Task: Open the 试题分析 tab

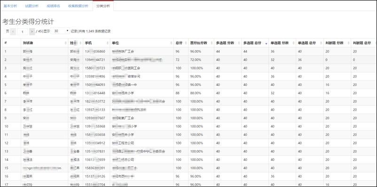Action: tap(32, 6)
